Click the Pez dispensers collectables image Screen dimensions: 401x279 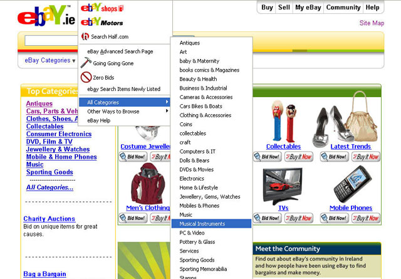(x=284, y=121)
